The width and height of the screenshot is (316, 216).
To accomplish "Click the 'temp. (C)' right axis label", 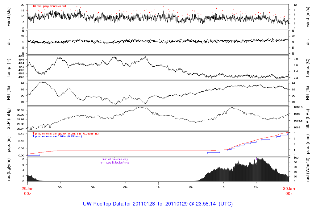I will (308, 67).
